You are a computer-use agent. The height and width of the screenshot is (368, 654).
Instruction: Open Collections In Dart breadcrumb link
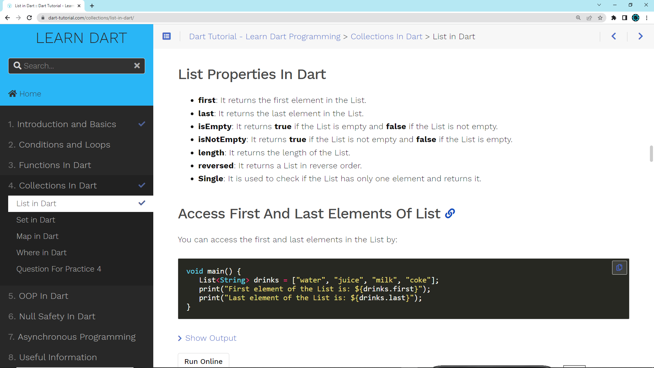tap(386, 36)
